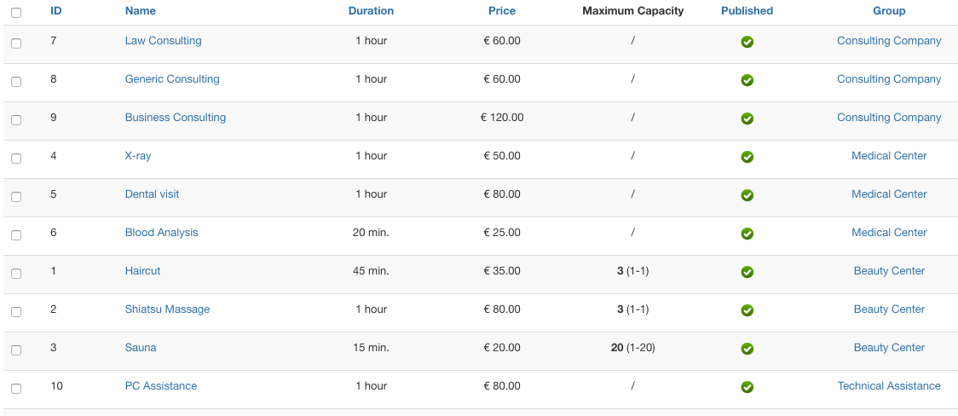
Task: Click PC Assistance published check icon
Action: 747,387
